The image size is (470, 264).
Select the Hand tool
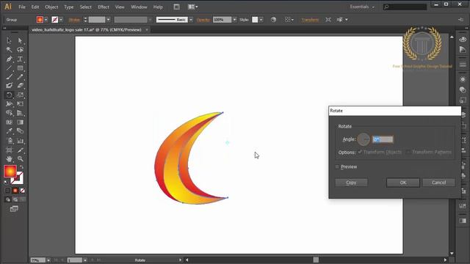pos(9,159)
